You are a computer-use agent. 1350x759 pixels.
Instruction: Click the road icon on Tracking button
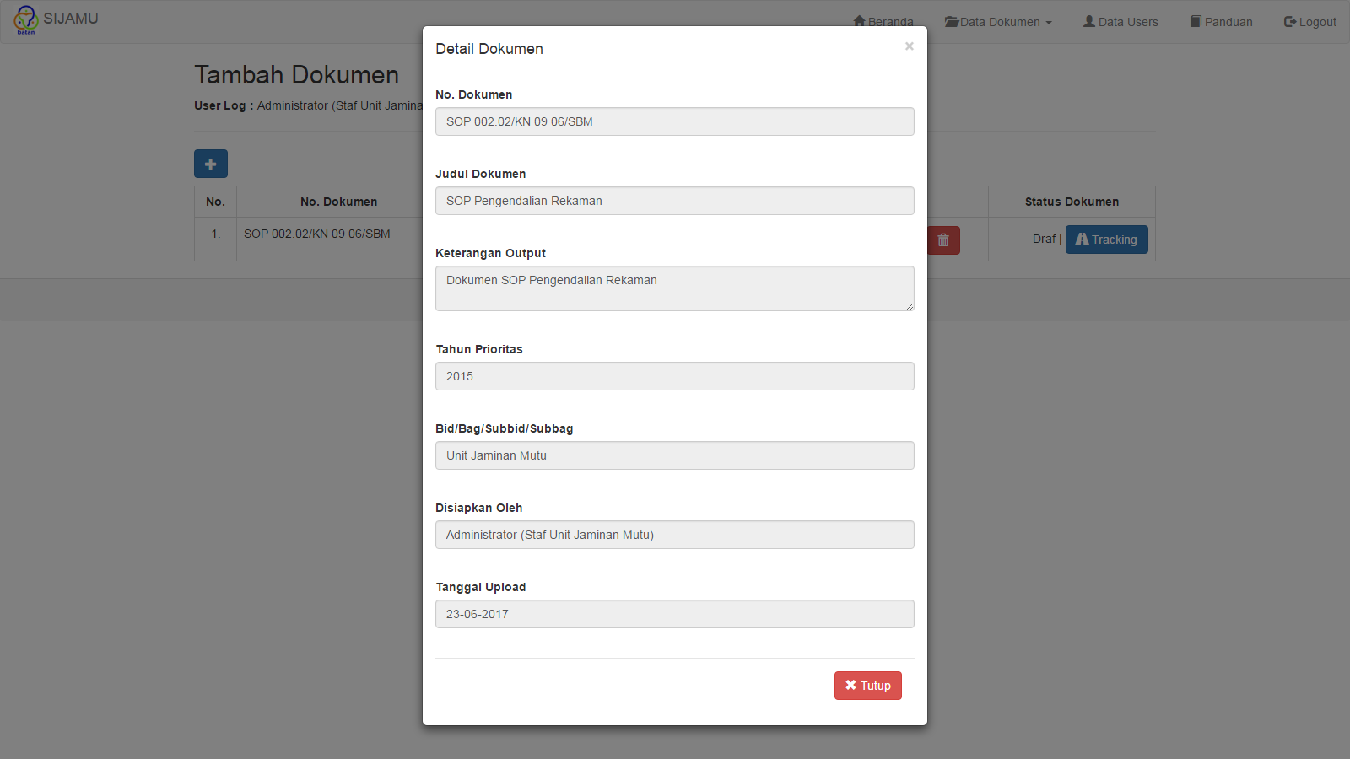coord(1083,239)
